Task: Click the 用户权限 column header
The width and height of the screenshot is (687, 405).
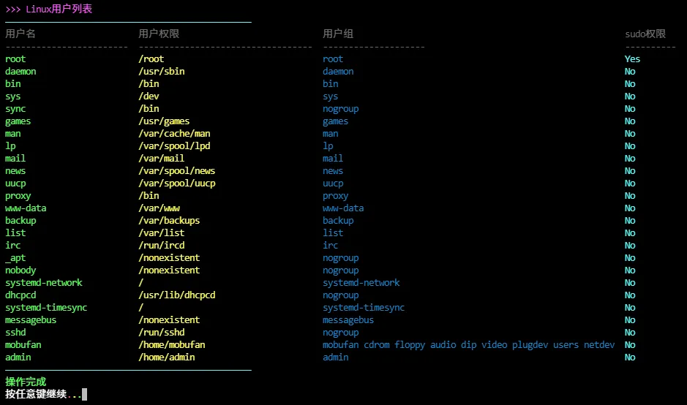Action: (x=159, y=34)
